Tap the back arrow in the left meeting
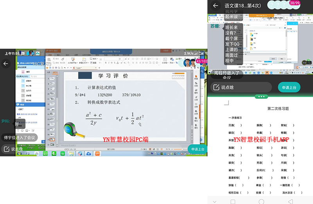 (x=5, y=63)
